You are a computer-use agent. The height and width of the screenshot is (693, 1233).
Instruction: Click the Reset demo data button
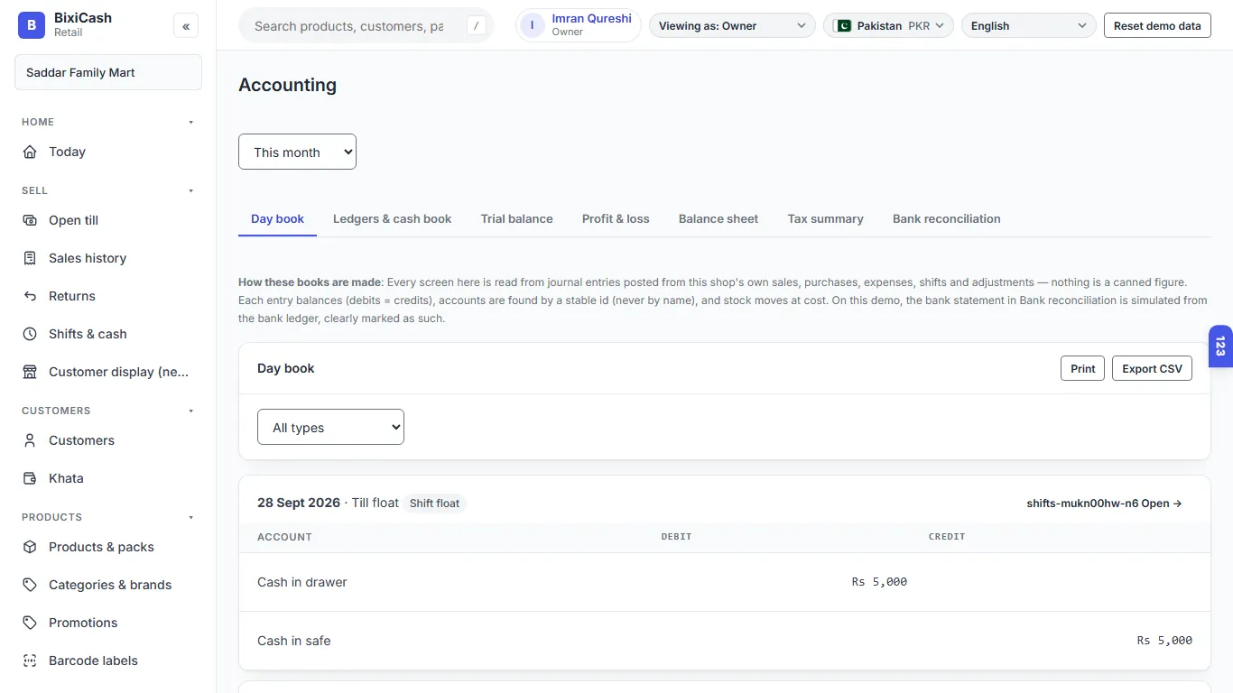click(x=1157, y=25)
